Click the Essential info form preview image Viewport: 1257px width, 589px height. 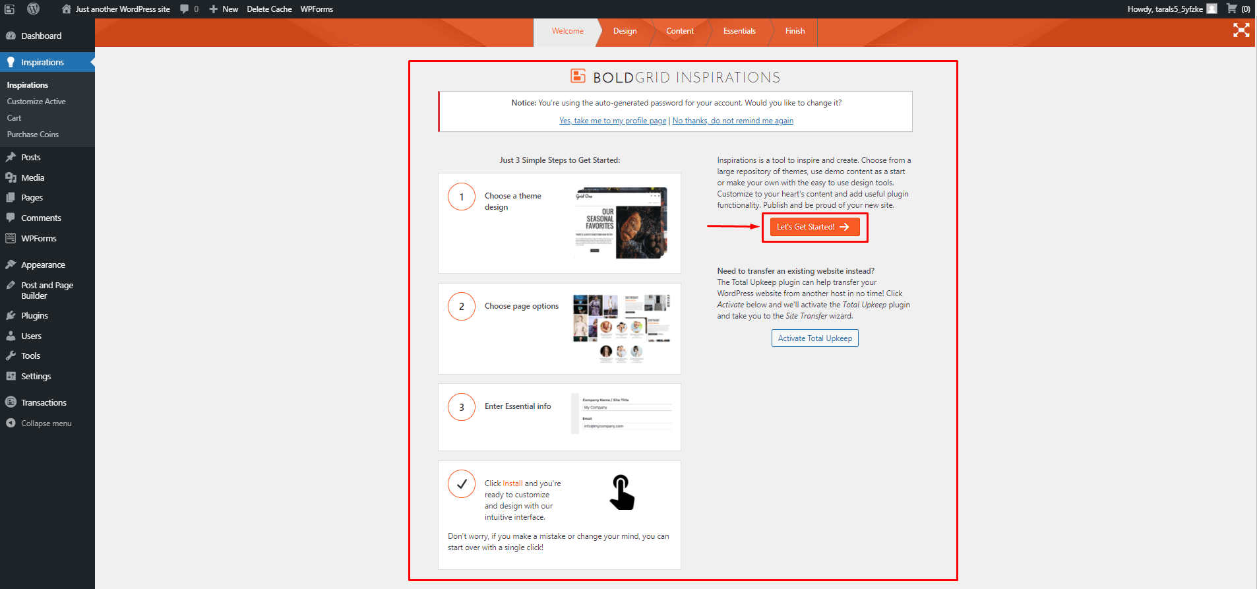[621, 414]
